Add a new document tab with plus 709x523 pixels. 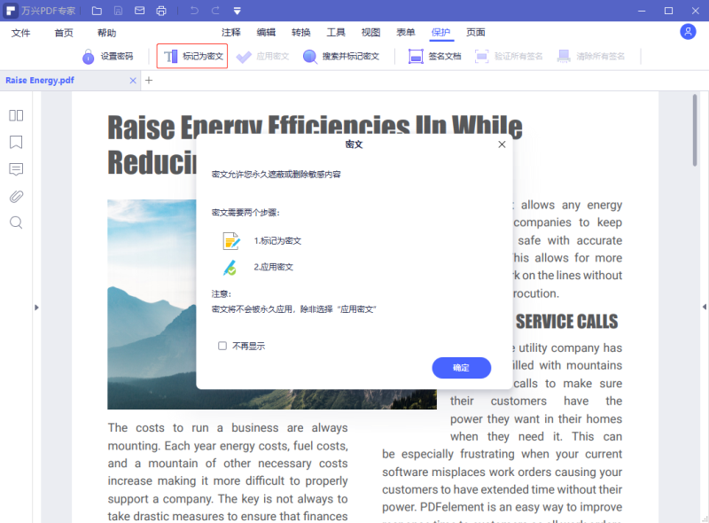point(149,81)
